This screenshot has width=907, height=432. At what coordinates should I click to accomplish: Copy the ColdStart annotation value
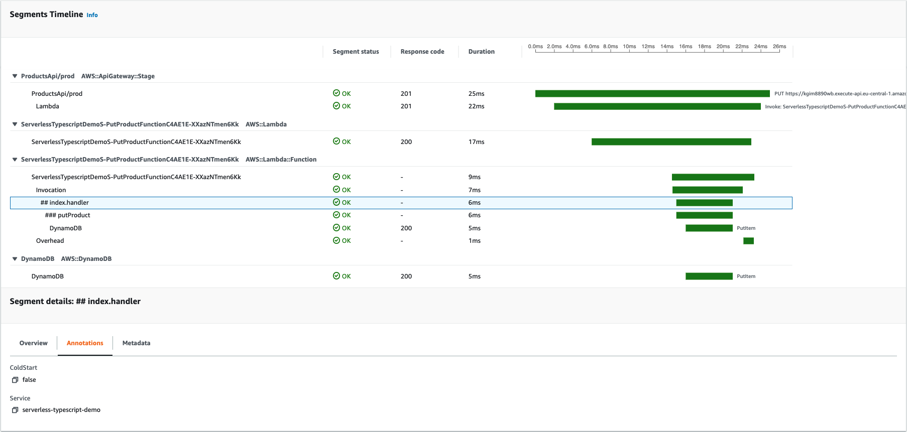click(15, 380)
